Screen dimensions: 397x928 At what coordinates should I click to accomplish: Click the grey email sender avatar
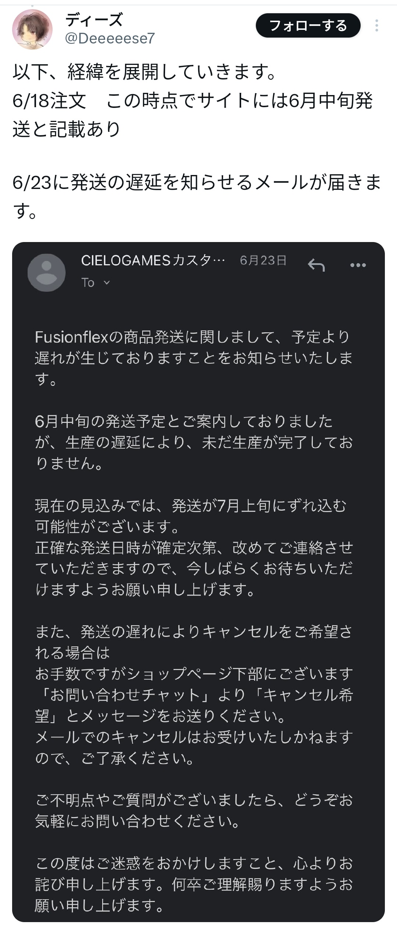pos(46,273)
